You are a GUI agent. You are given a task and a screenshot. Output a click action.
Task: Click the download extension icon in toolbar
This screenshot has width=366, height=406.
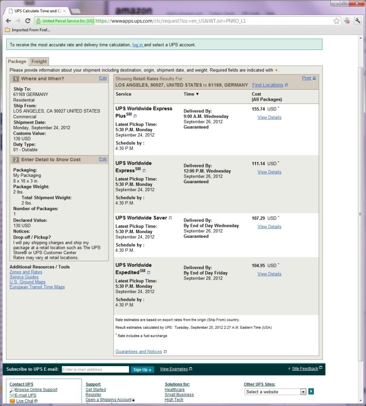click(347, 21)
